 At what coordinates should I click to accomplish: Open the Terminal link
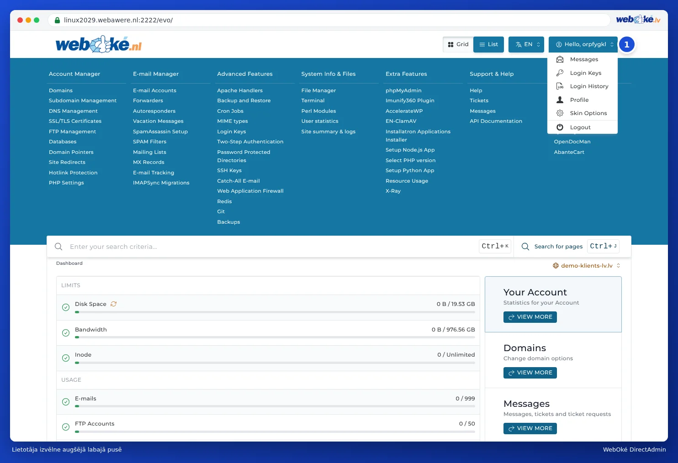[x=313, y=100]
